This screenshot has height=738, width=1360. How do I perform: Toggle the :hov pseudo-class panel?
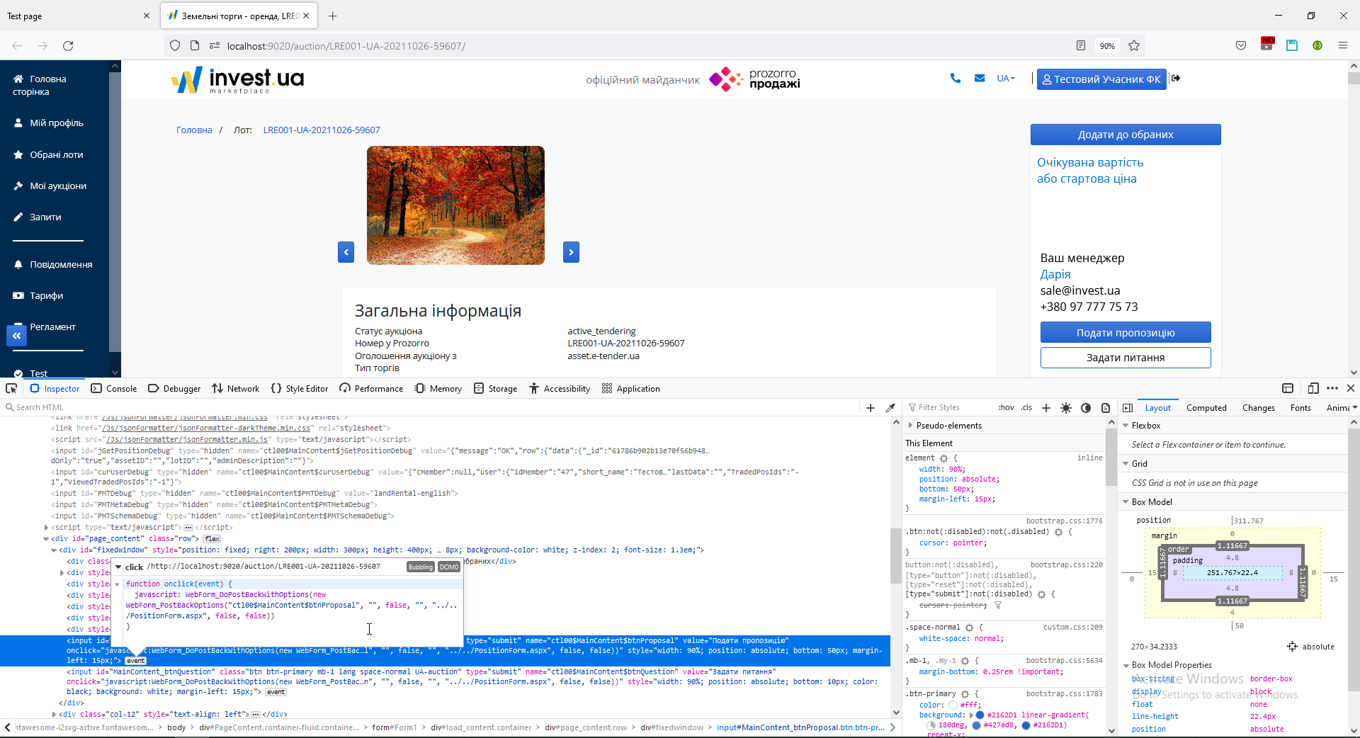(1006, 407)
